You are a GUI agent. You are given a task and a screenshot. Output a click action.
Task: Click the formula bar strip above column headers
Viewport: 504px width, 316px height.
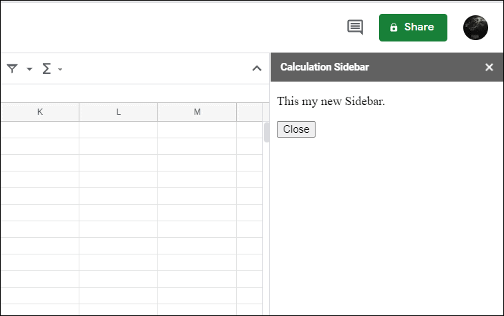131,93
